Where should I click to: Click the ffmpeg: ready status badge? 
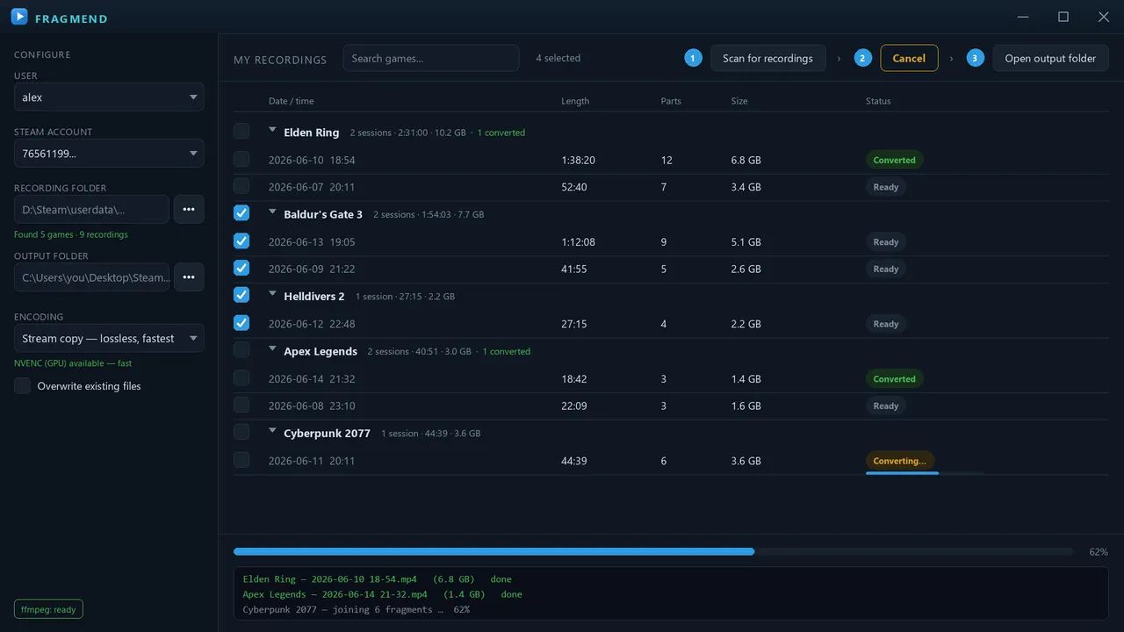pos(48,609)
